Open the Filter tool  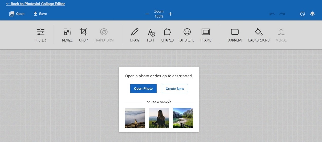[x=41, y=35]
